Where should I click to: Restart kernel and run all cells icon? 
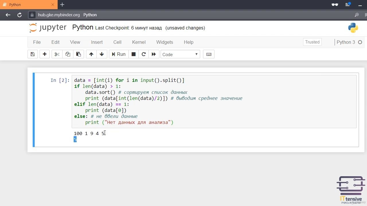[154, 54]
